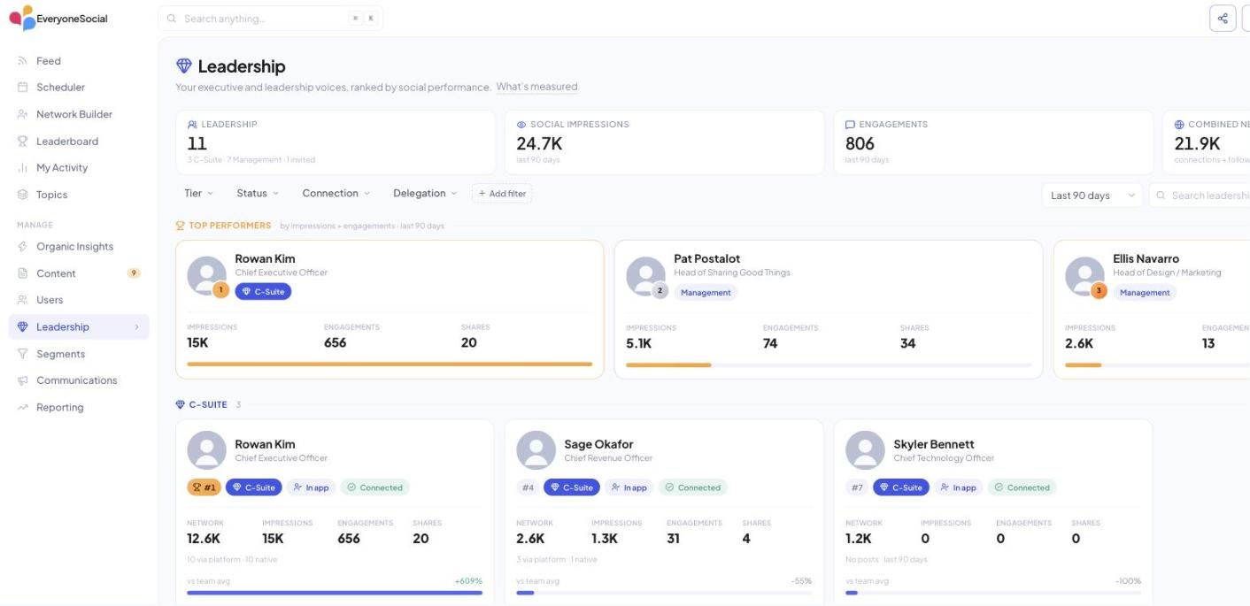This screenshot has height=606, width=1250.
Task: Click the Feed sidebar icon
Action: coord(23,61)
